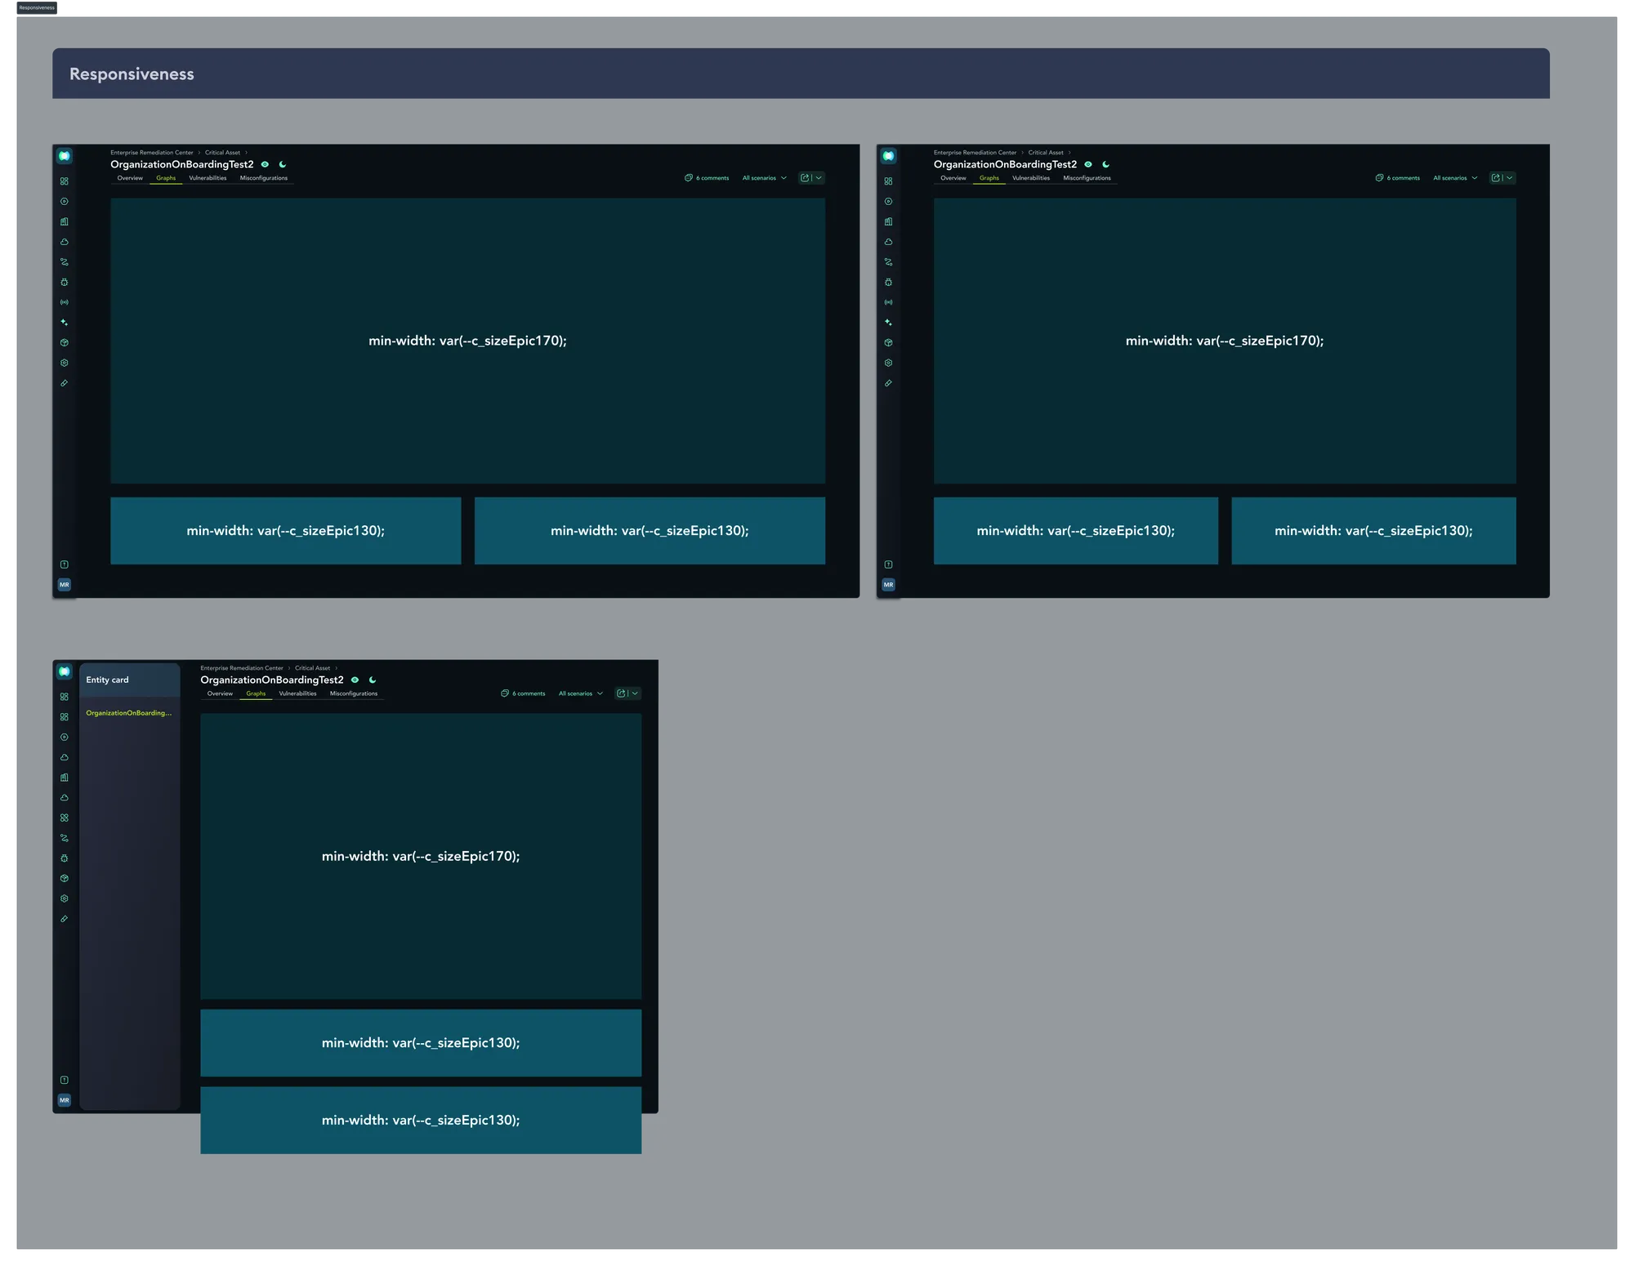
Task: Click help icon at bottom of left mockup sidebar
Action: pyautogui.click(x=65, y=564)
